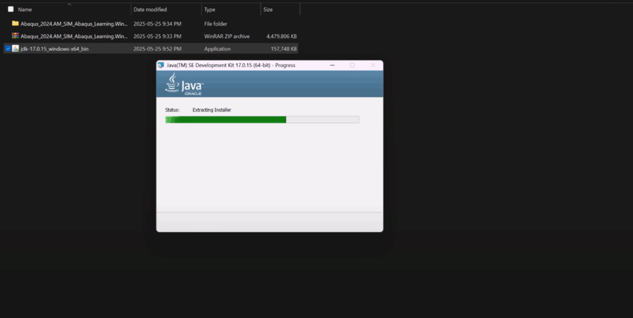Click the Extracting Installer status text
The height and width of the screenshot is (318, 633).
coord(211,110)
